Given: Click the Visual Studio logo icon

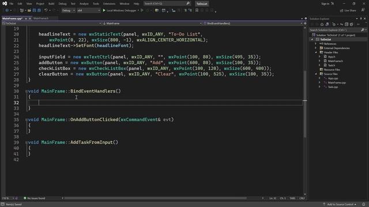Looking at the screenshot, I should click(5, 3).
